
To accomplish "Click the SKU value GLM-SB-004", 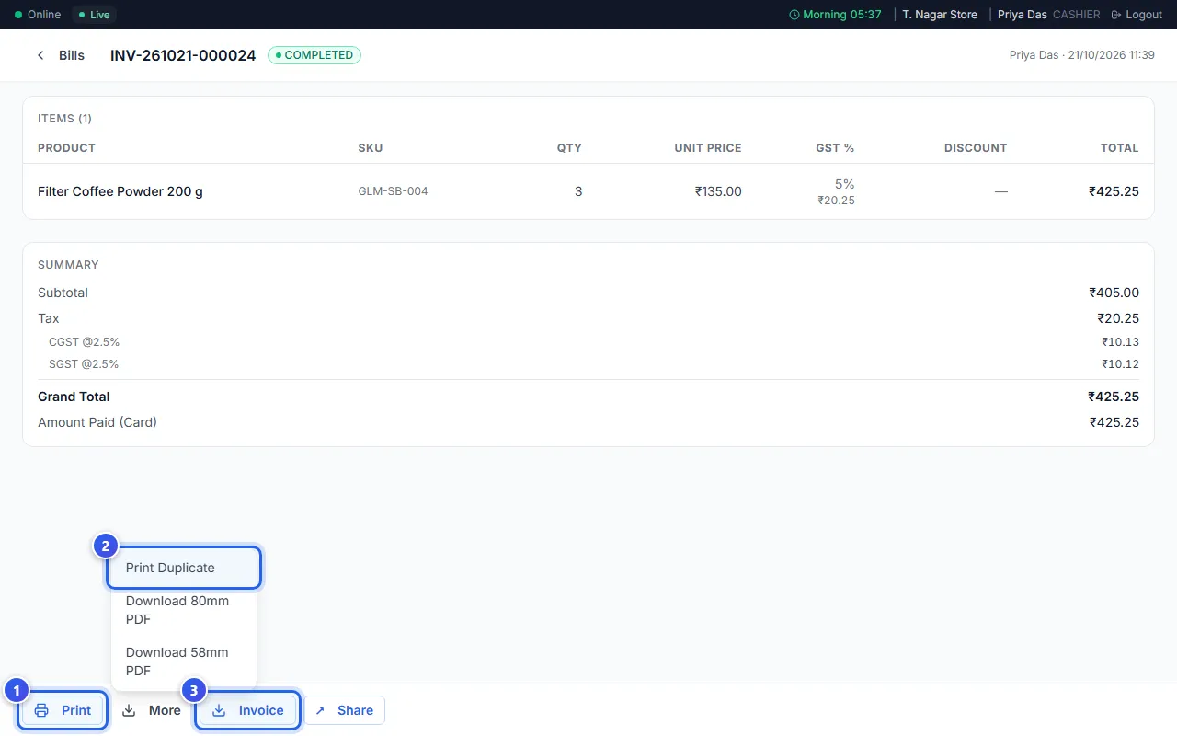I will coord(393,191).
